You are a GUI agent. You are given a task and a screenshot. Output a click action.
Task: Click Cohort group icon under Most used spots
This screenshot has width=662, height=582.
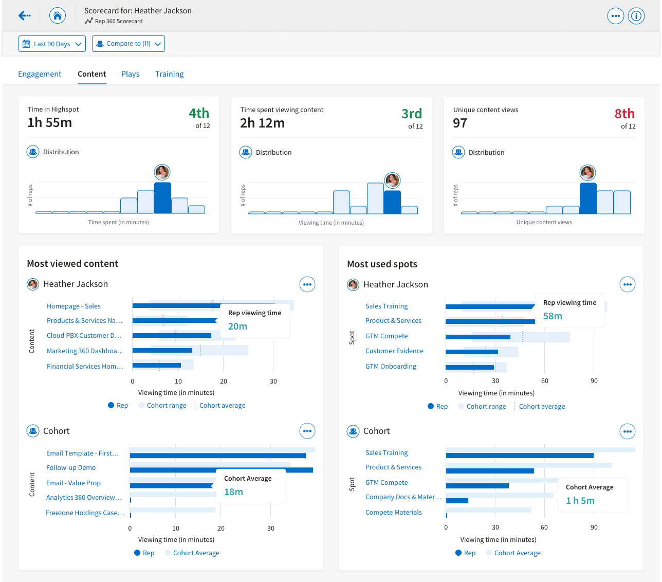pyautogui.click(x=353, y=431)
